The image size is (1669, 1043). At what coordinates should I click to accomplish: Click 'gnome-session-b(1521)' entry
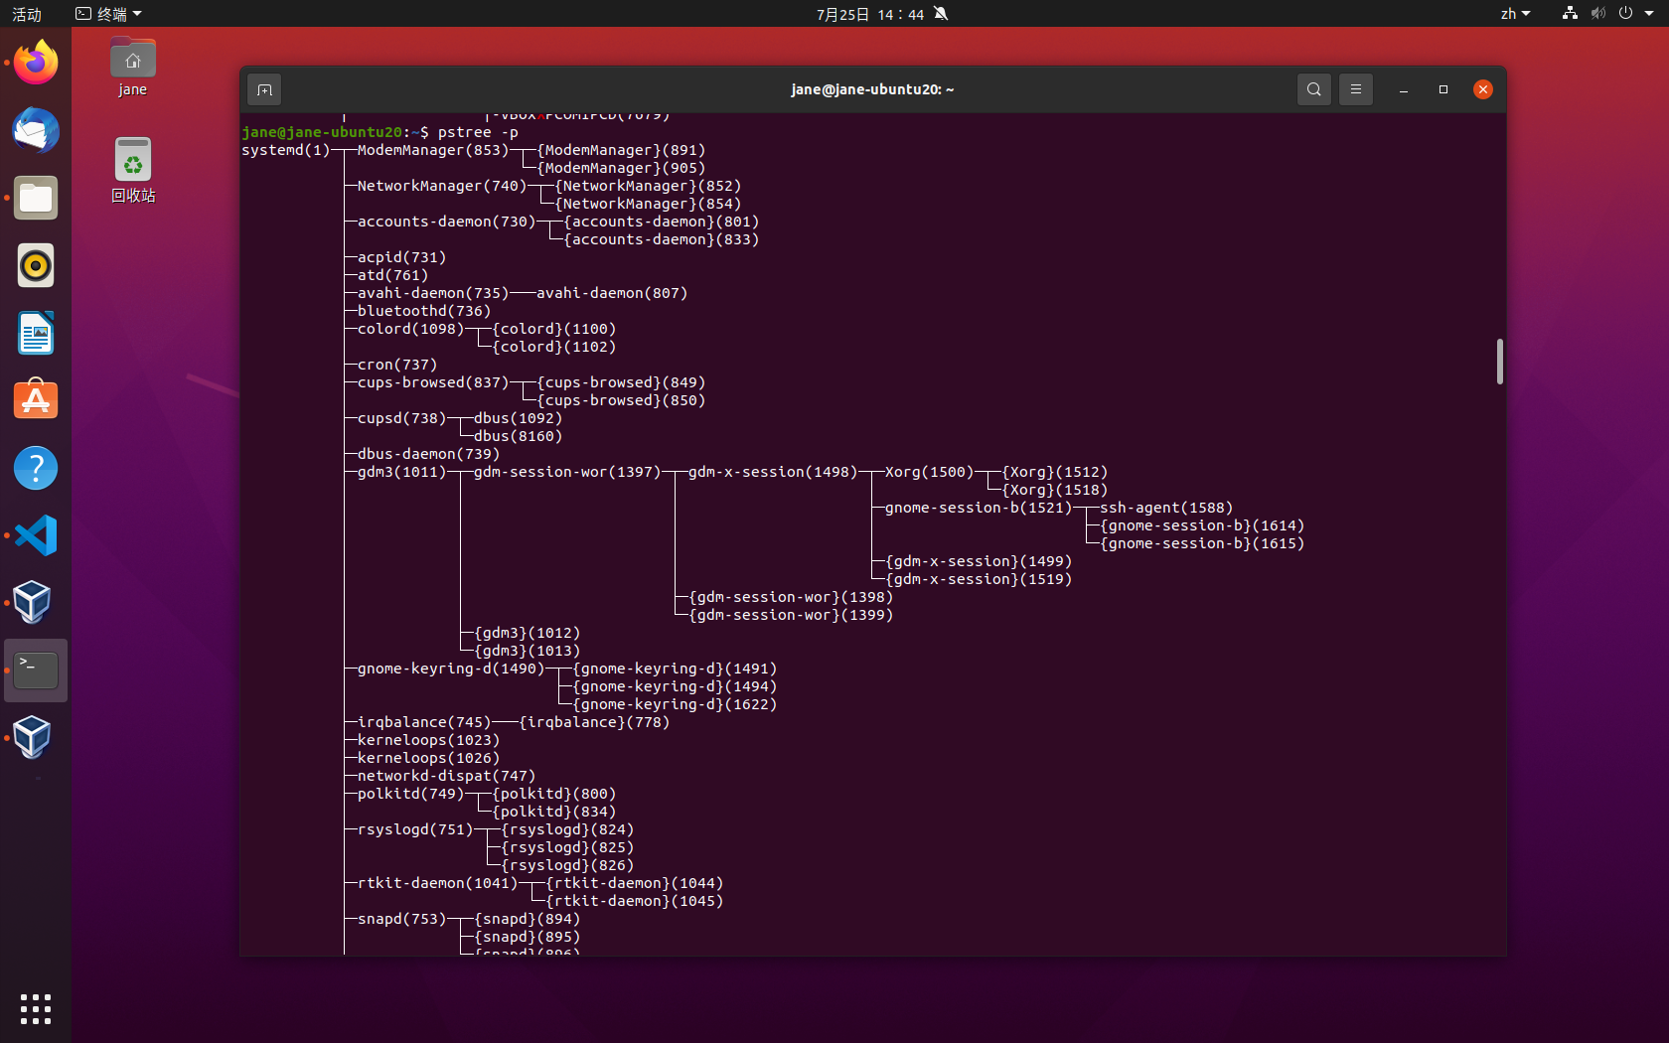click(979, 508)
